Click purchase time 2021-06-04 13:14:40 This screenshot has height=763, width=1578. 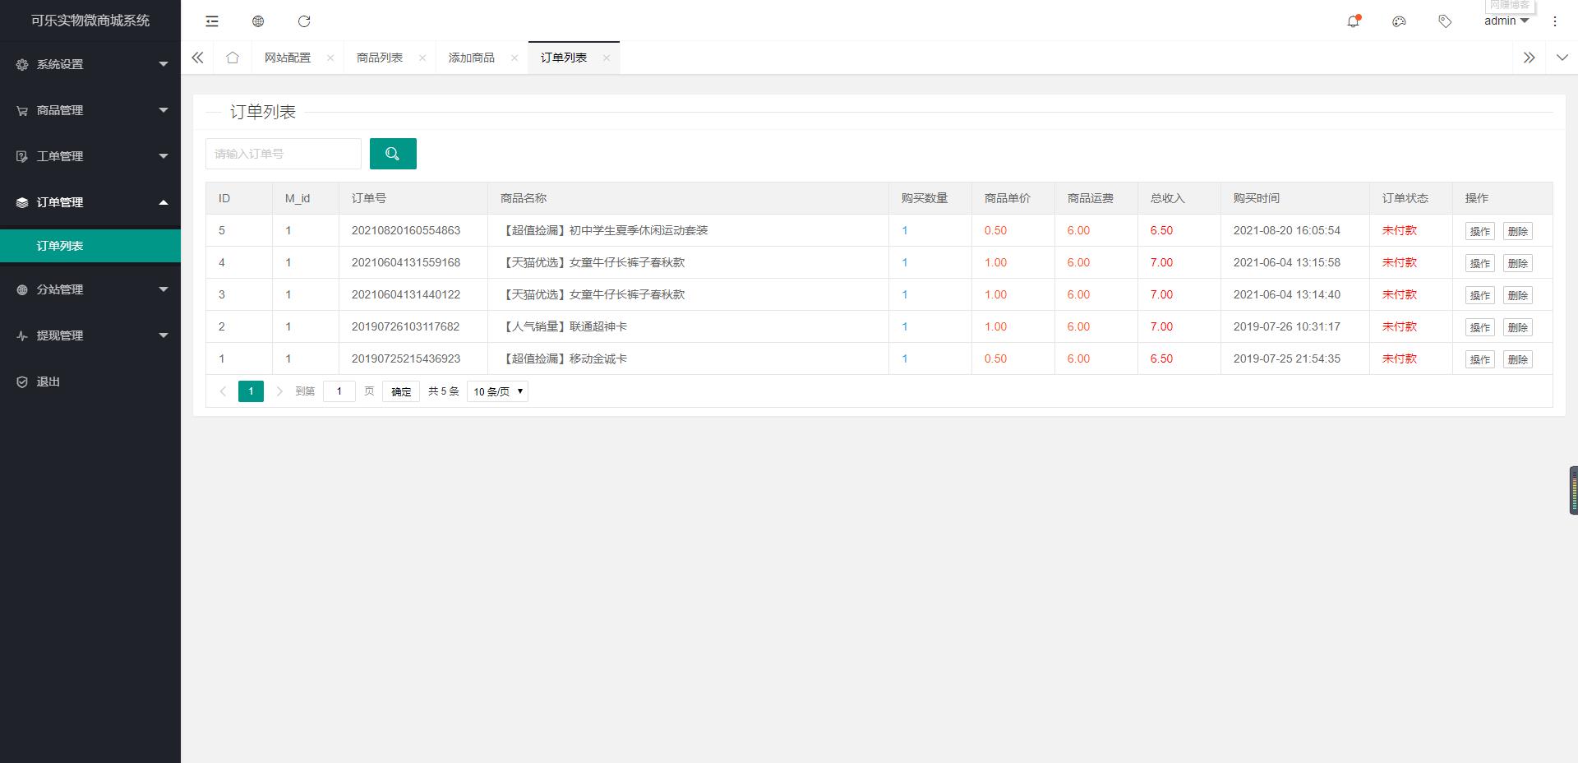coord(1286,294)
